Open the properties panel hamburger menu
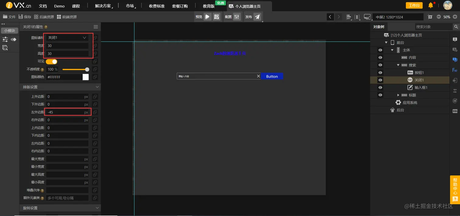The width and height of the screenshot is (460, 216). (x=96, y=27)
